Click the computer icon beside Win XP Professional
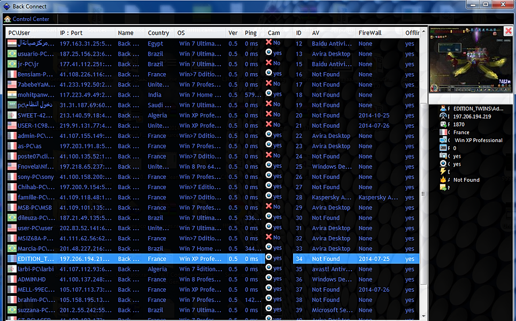Screen dimensions: 516x321 point(443,140)
